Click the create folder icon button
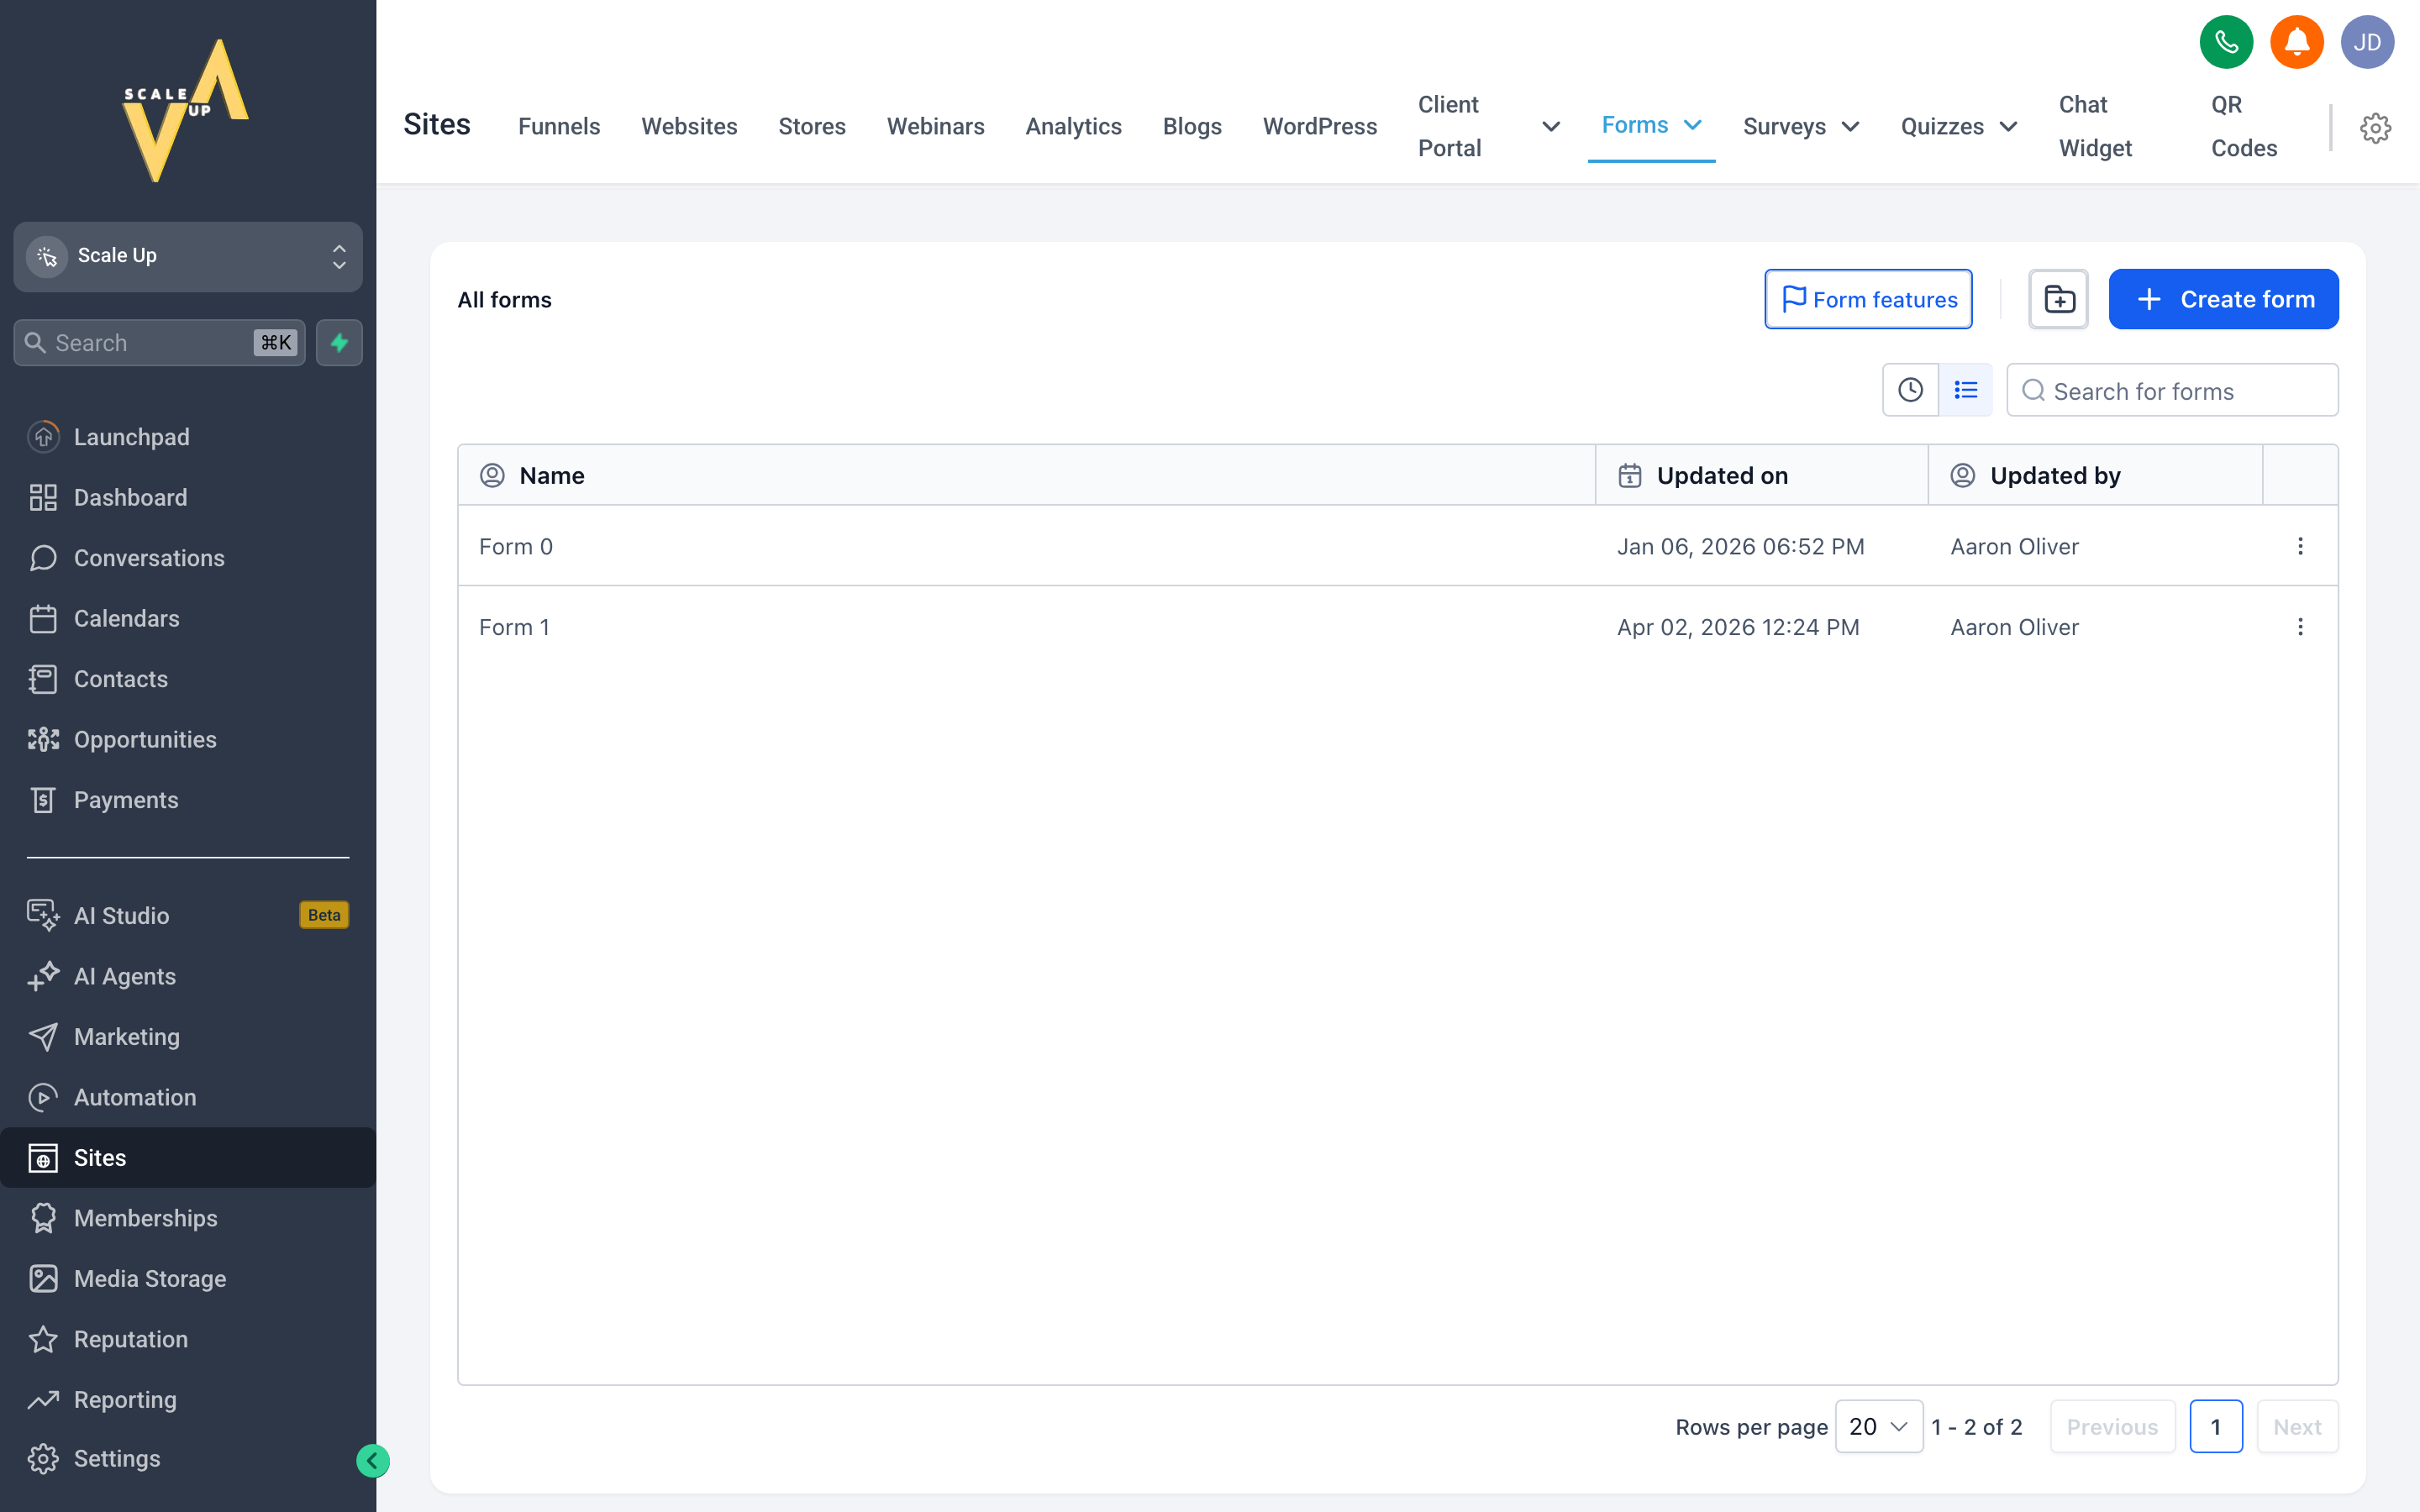2420x1512 pixels. click(x=2058, y=299)
